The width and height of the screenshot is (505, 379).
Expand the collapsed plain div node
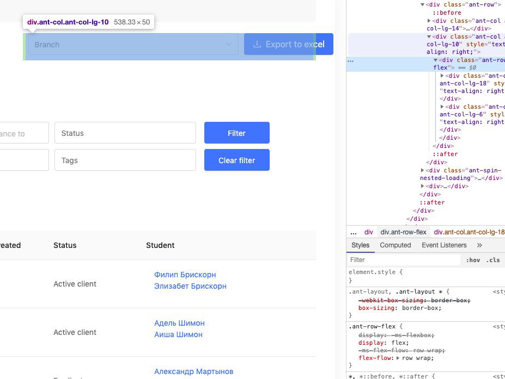[423, 186]
